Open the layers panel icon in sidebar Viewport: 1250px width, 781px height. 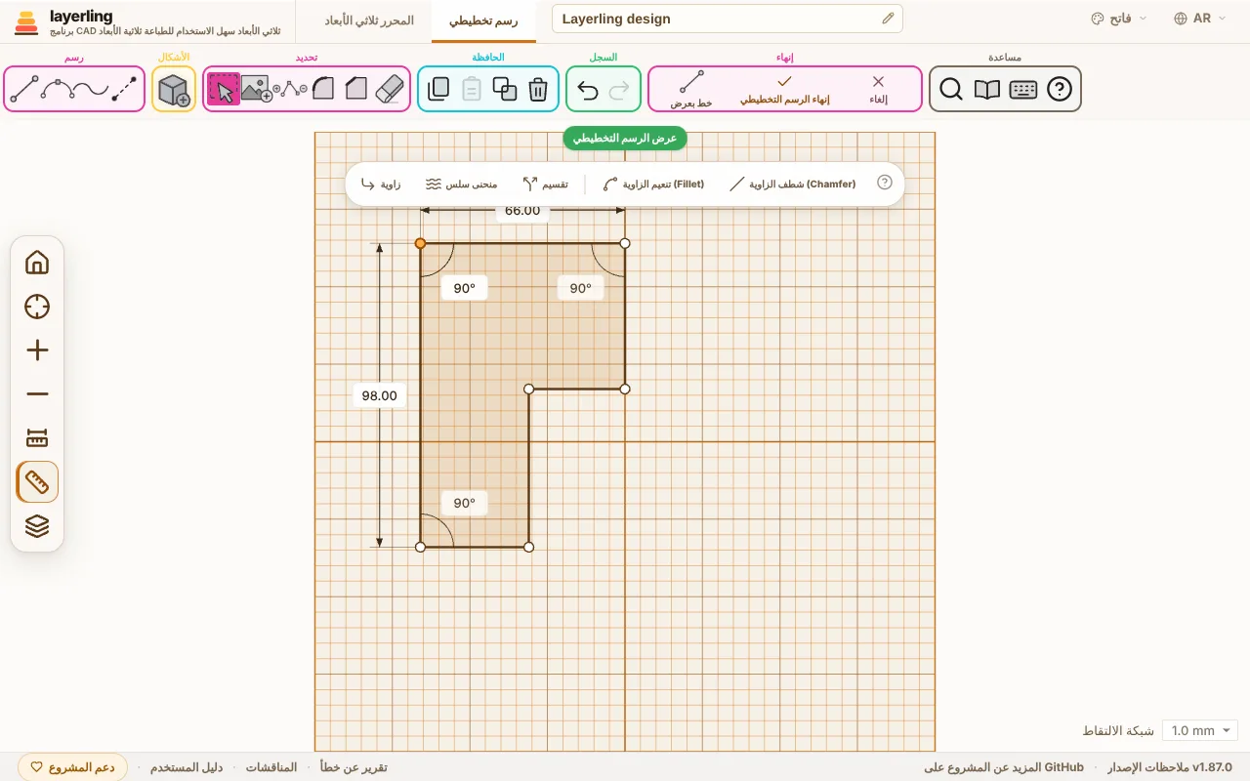pos(37,526)
